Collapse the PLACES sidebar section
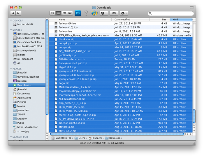The image size is (204, 157). pos(11,69)
